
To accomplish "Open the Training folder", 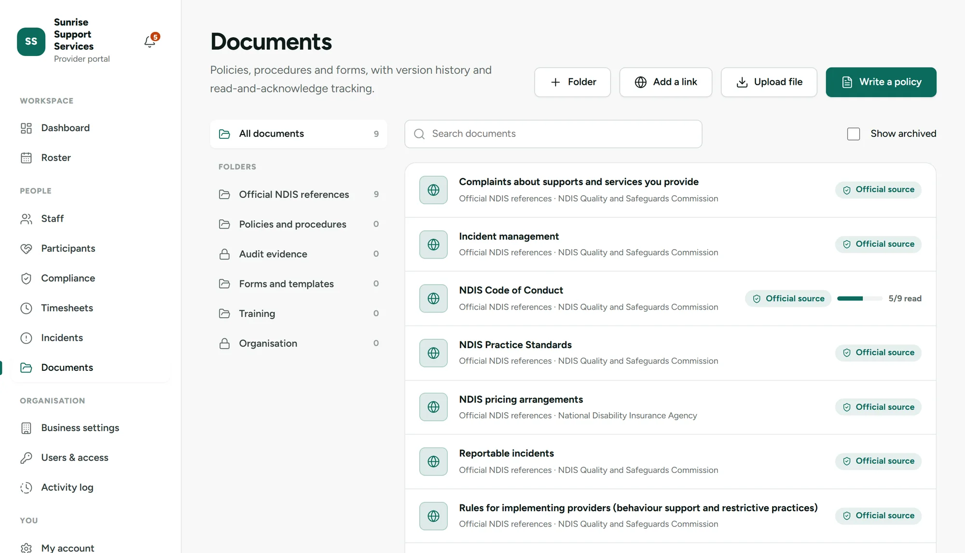I will coord(299,313).
